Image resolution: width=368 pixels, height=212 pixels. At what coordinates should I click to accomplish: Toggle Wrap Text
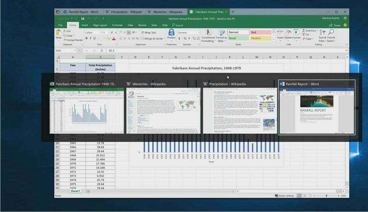tap(149, 32)
